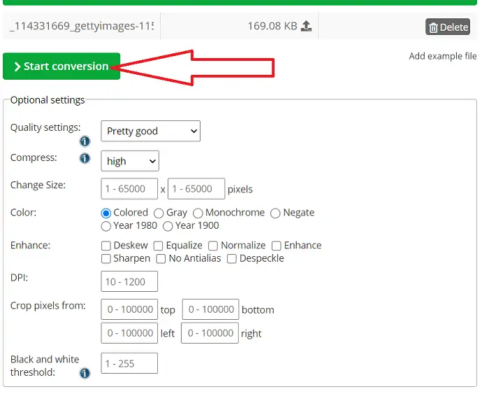Select the Year 1980 color effect
This screenshot has height=394, width=482.
106,226
